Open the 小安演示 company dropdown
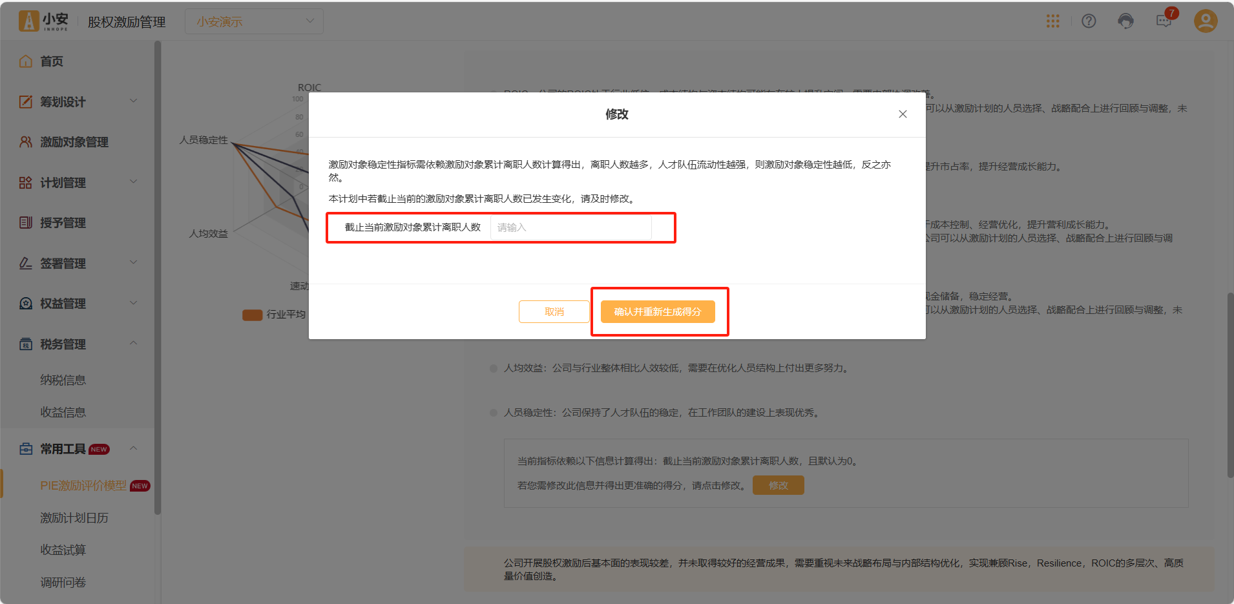The height and width of the screenshot is (604, 1234). pos(254,21)
